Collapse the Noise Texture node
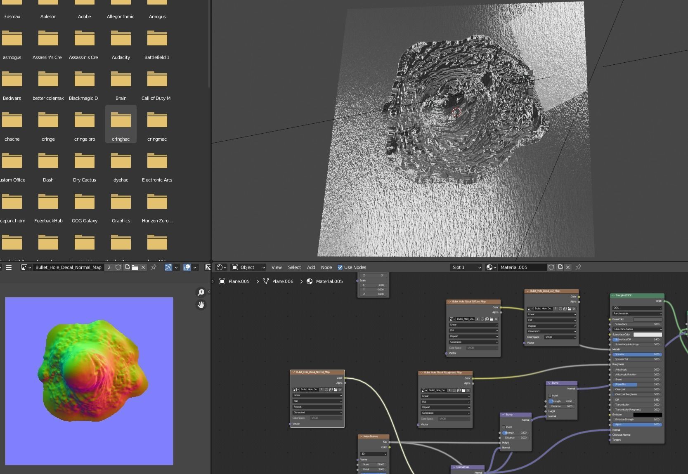 coord(361,436)
